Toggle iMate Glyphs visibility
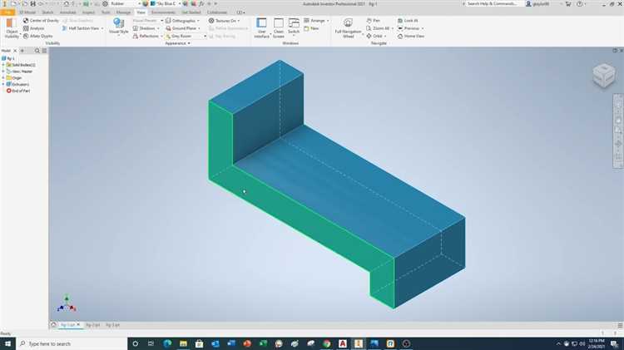624x350 pixels. coord(39,37)
